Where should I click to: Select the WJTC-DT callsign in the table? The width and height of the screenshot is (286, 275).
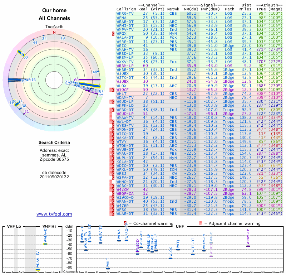coord(125,77)
